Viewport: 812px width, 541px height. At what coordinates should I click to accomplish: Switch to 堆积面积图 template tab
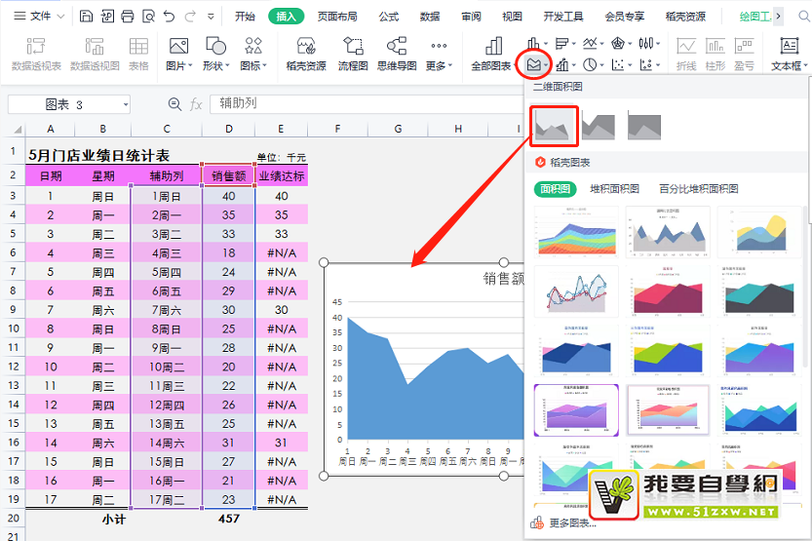[x=614, y=189]
